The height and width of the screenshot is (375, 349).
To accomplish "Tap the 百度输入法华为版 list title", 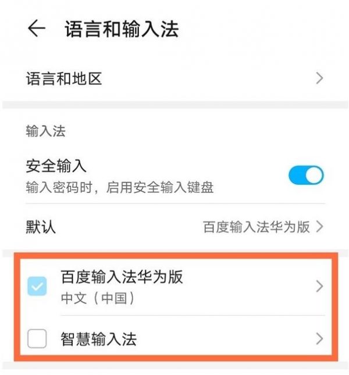I will click(122, 277).
